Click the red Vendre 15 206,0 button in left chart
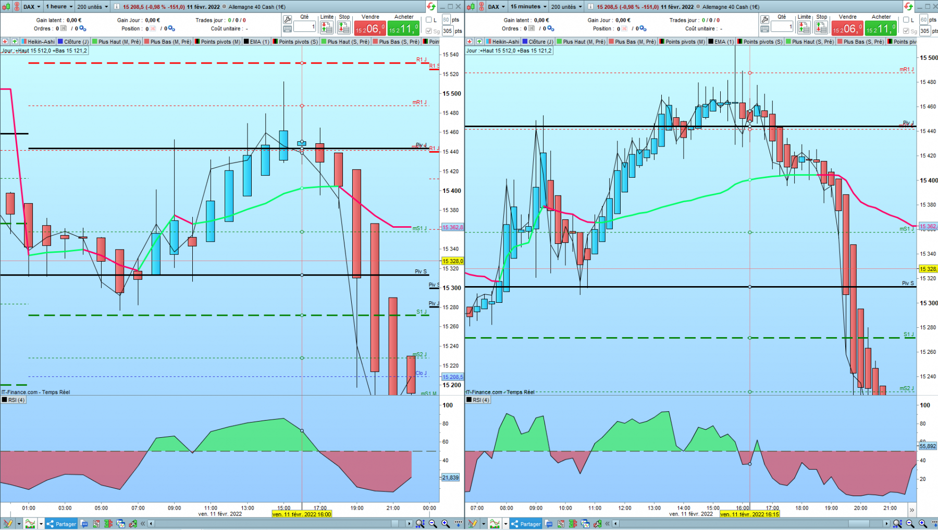Viewport: 938px width, 530px height. [x=370, y=29]
